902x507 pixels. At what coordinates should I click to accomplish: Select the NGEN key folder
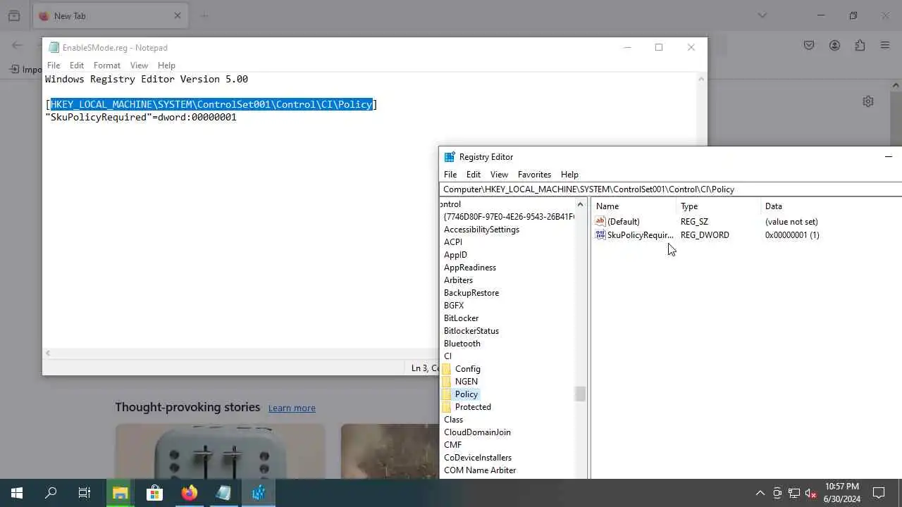coord(466,382)
